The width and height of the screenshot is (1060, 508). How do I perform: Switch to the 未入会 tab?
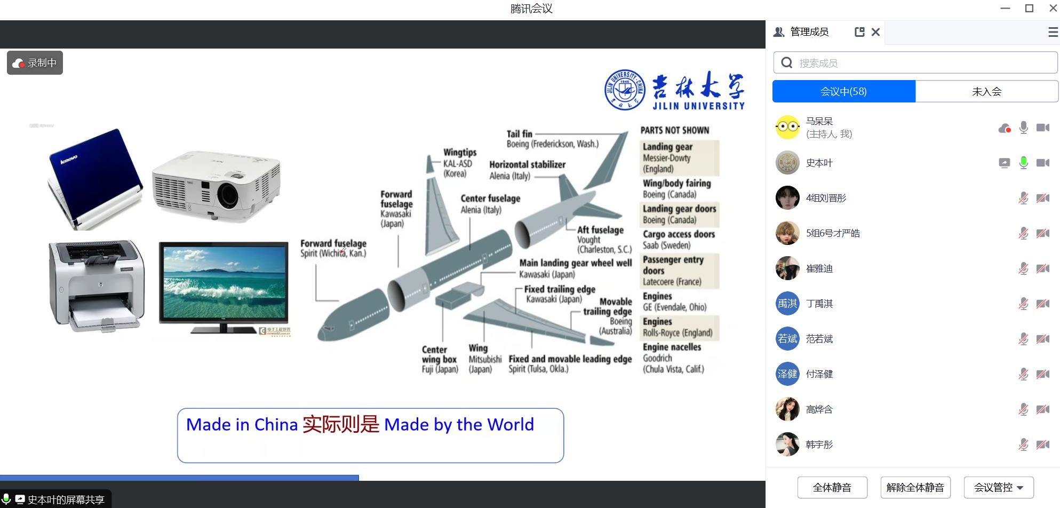987,91
